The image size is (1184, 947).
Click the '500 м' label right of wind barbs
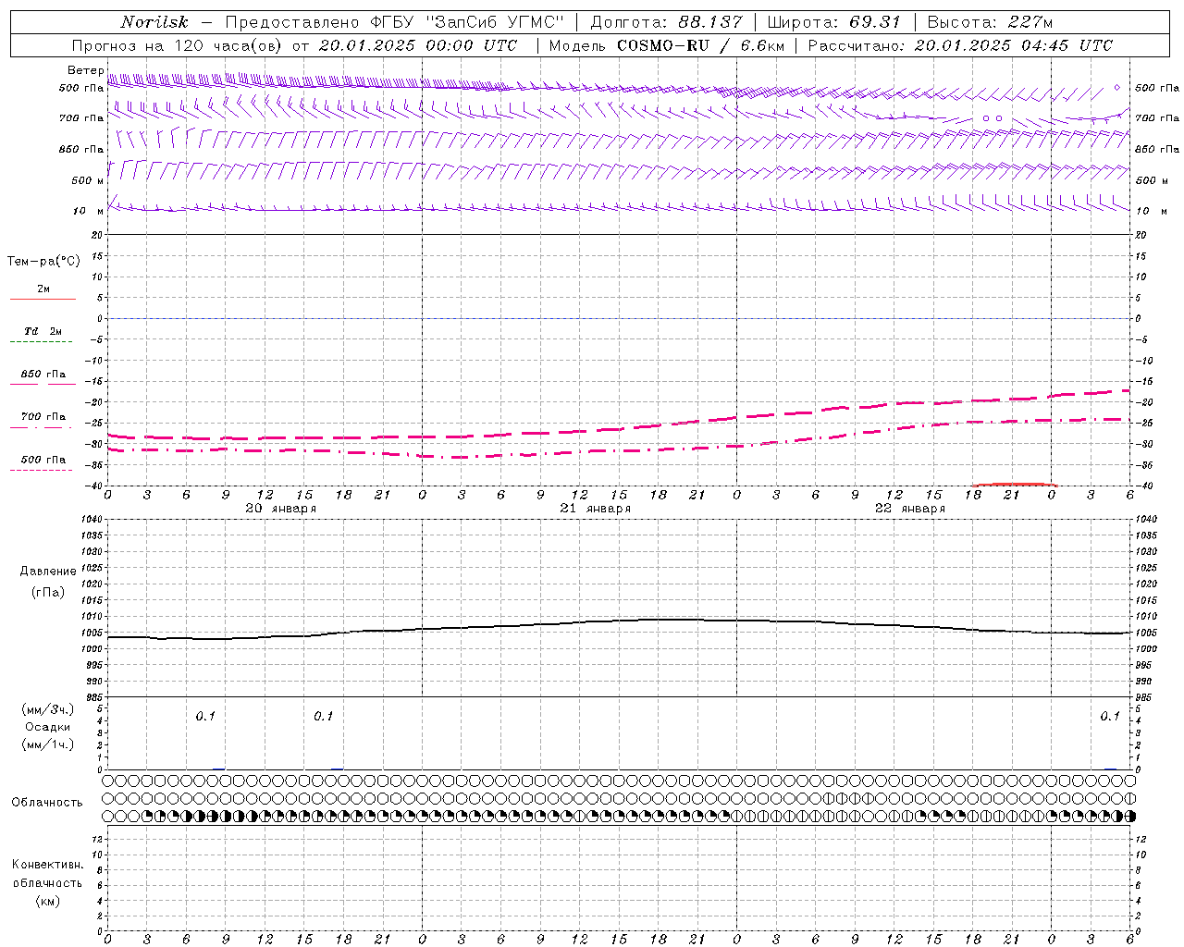(1152, 180)
